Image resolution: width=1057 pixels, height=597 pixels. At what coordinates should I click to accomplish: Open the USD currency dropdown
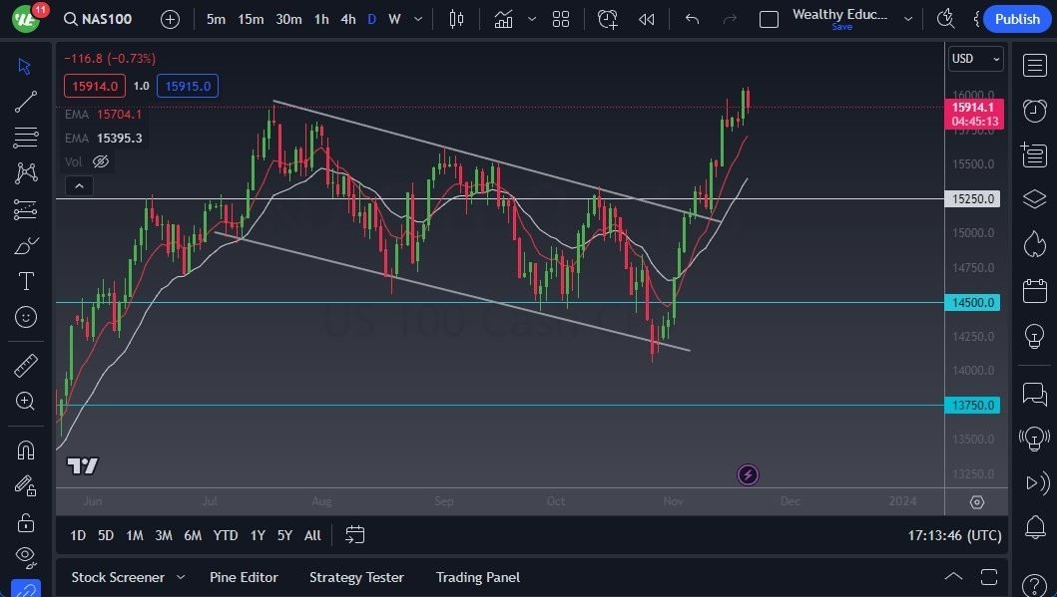click(974, 59)
